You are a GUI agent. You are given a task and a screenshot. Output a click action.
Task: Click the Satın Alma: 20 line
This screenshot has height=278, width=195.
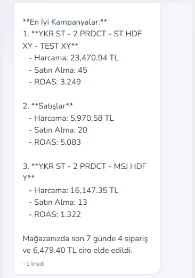pos(58,130)
